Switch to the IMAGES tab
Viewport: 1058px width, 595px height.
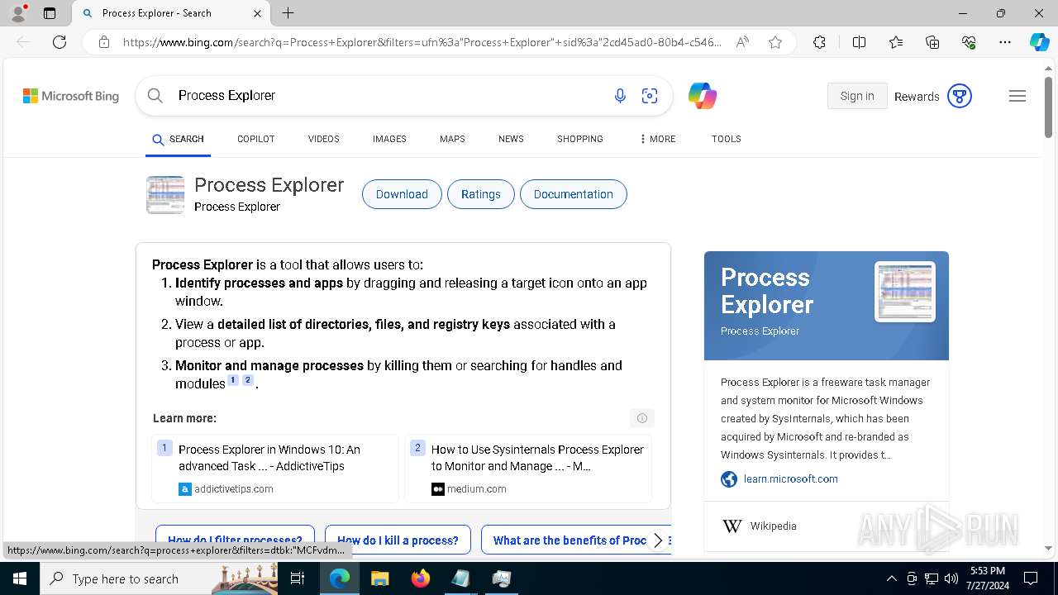click(389, 139)
